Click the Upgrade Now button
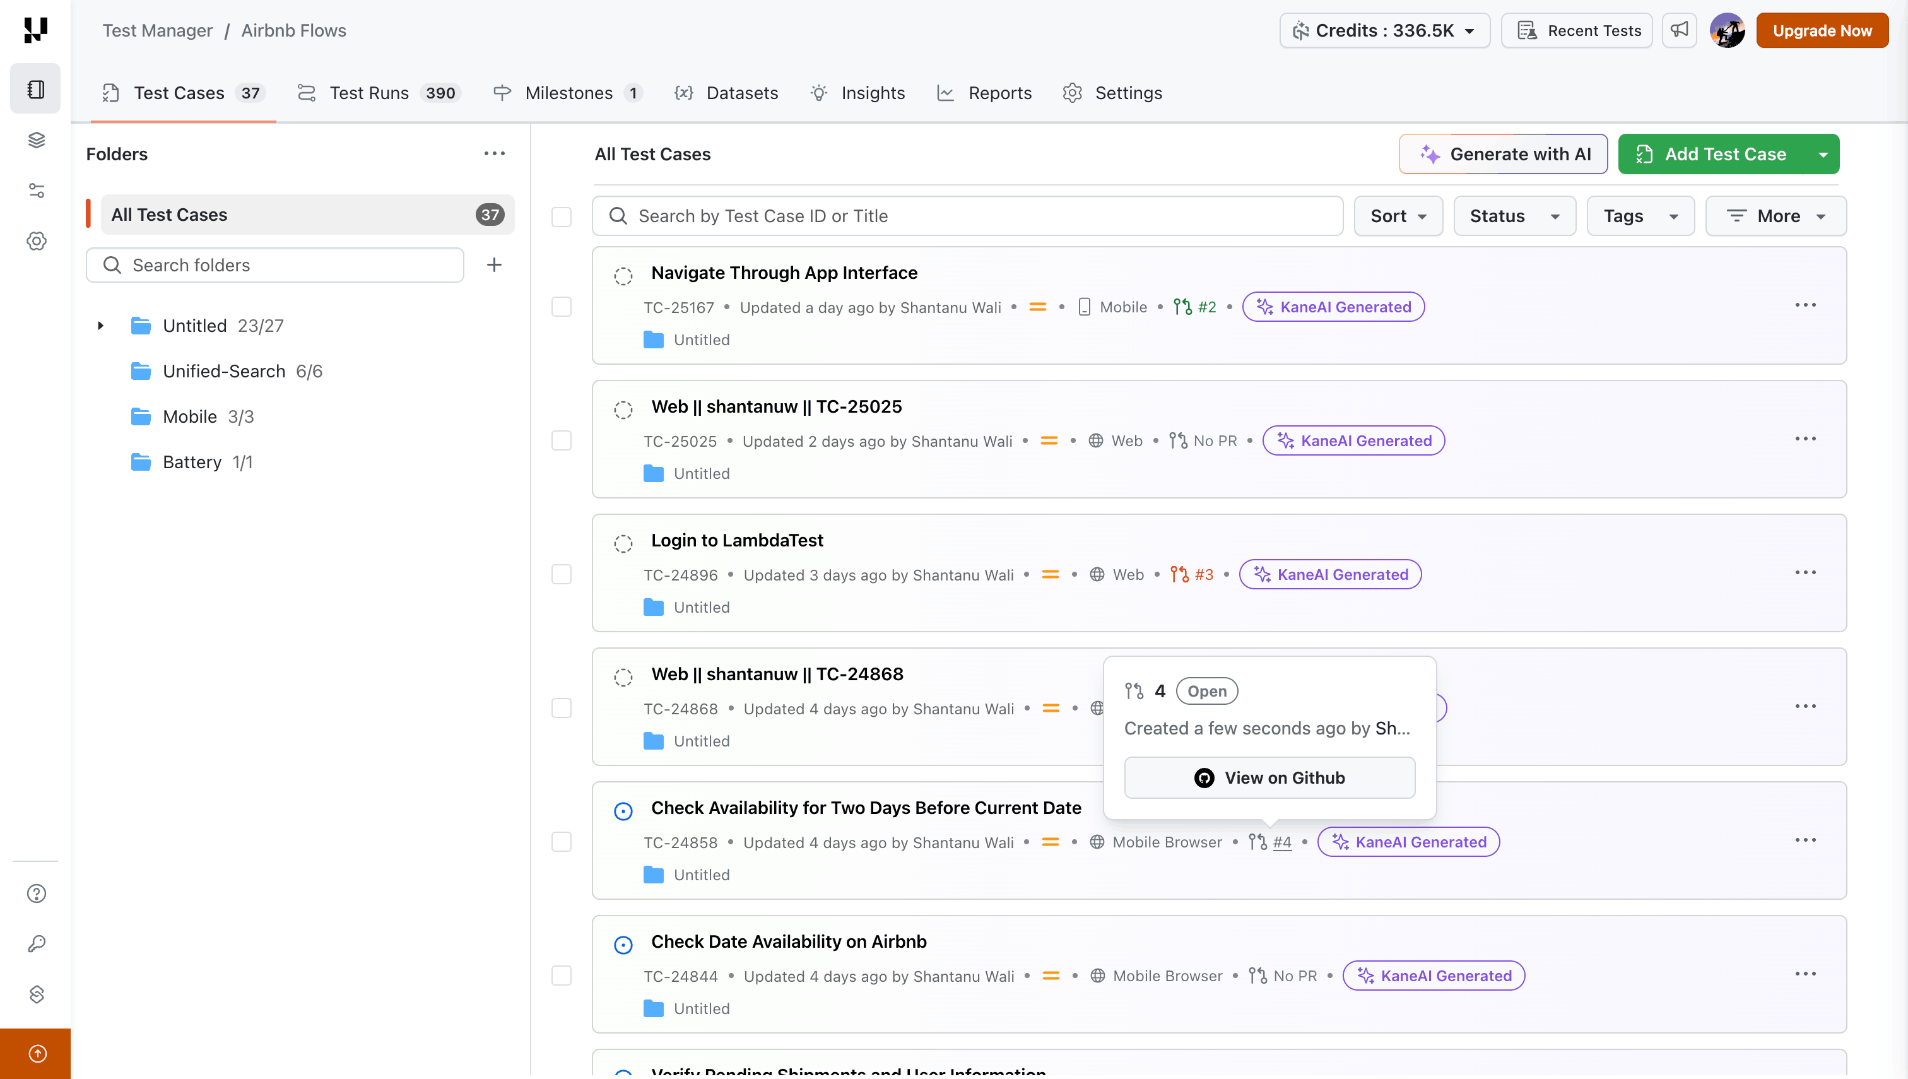The image size is (1908, 1079). tap(1822, 30)
